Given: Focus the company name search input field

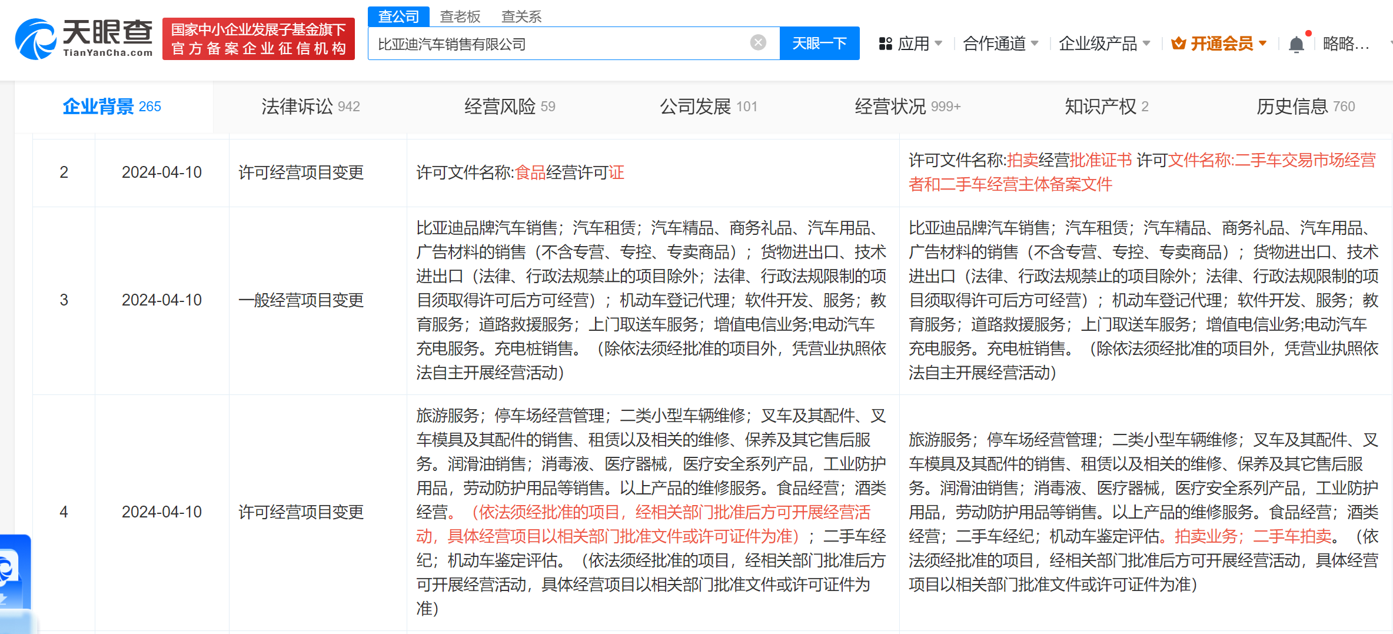Looking at the screenshot, I should (559, 44).
